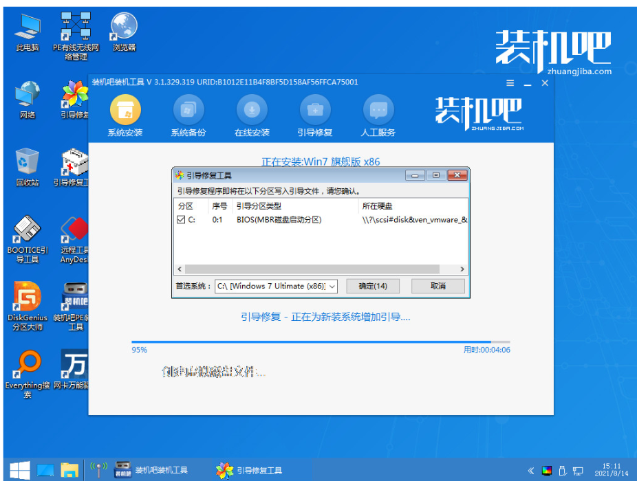Close the 装机吧装机工具 window
The image size is (637, 481).
[545, 83]
